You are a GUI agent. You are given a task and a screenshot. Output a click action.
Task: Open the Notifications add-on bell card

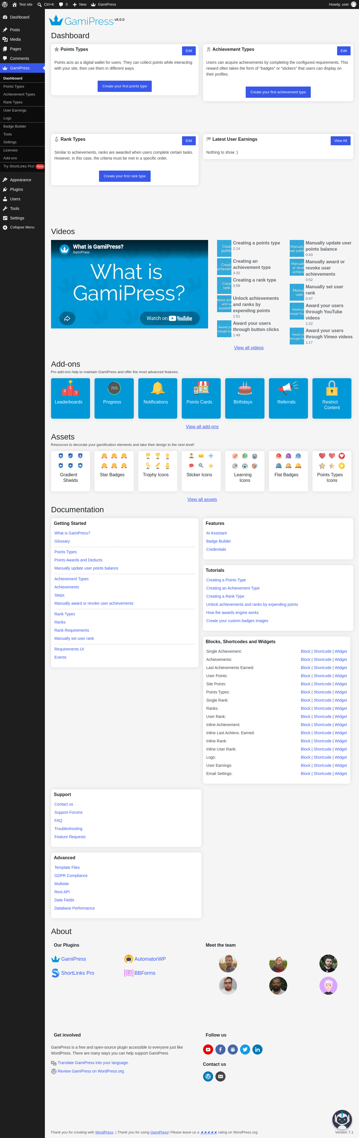157,398
